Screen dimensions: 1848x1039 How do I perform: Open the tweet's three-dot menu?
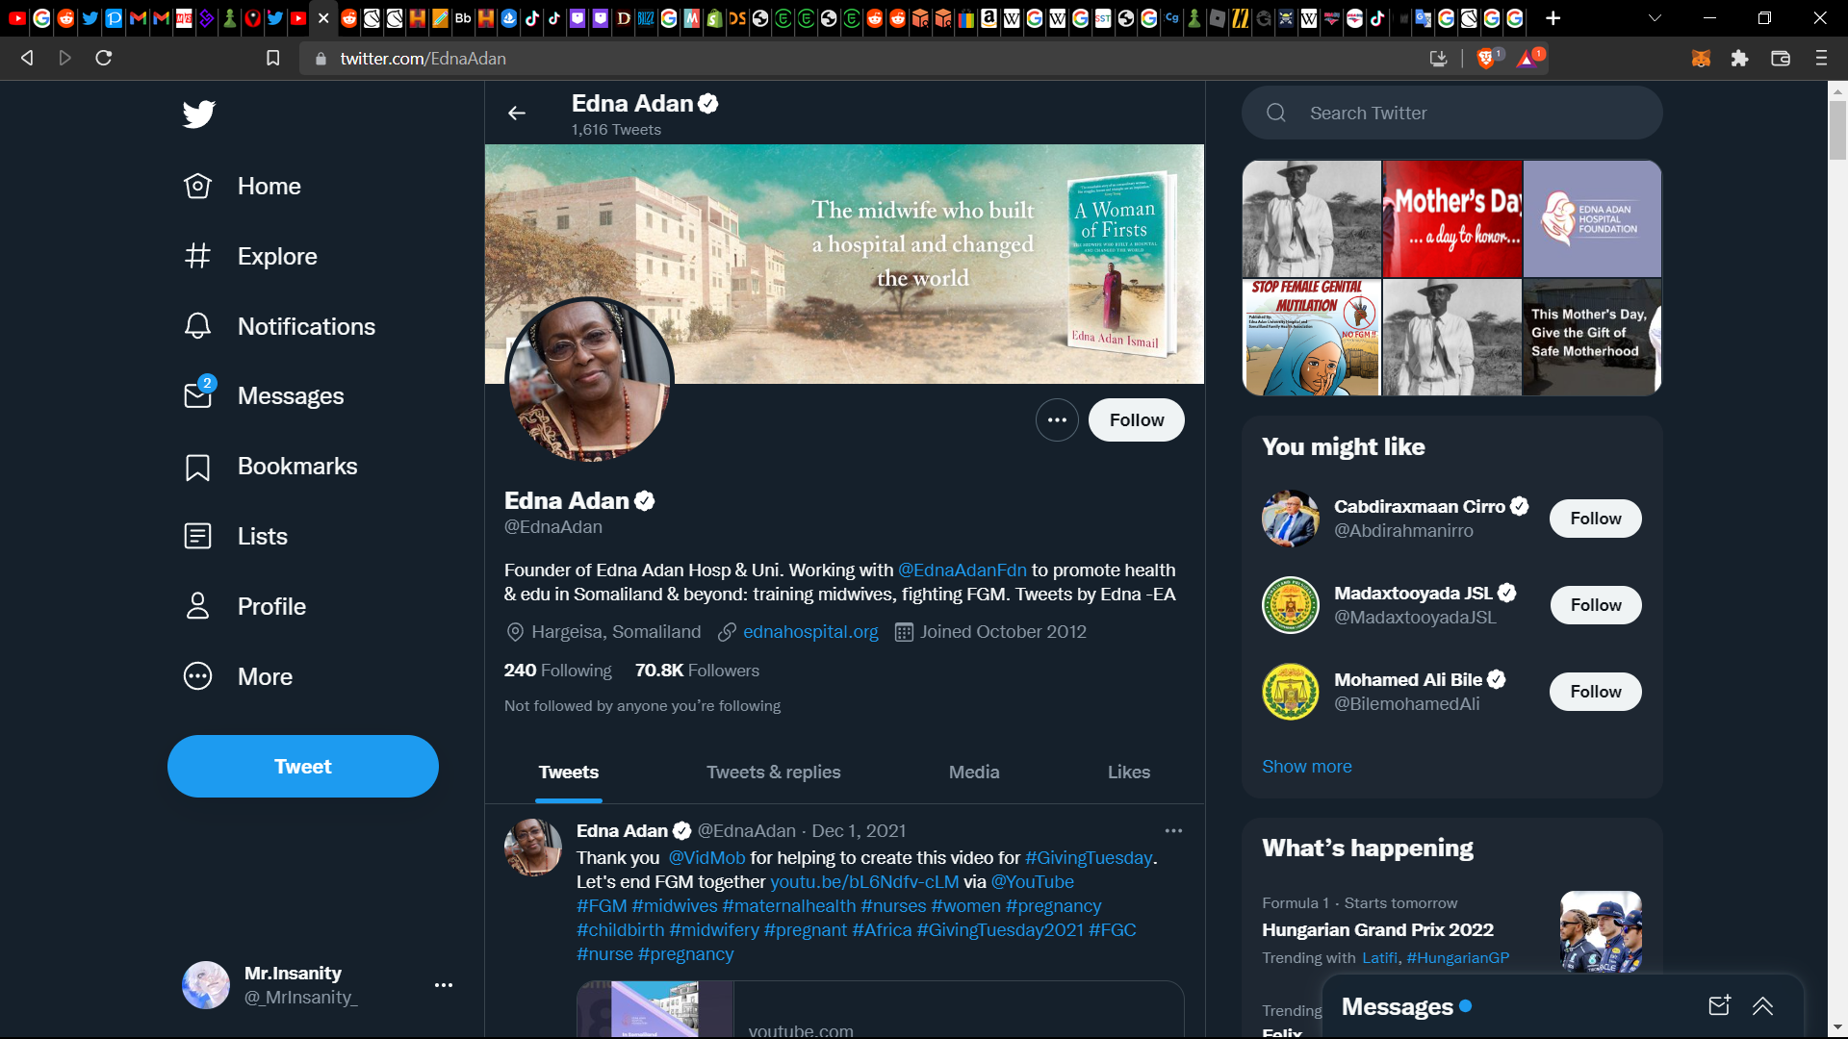click(x=1173, y=830)
